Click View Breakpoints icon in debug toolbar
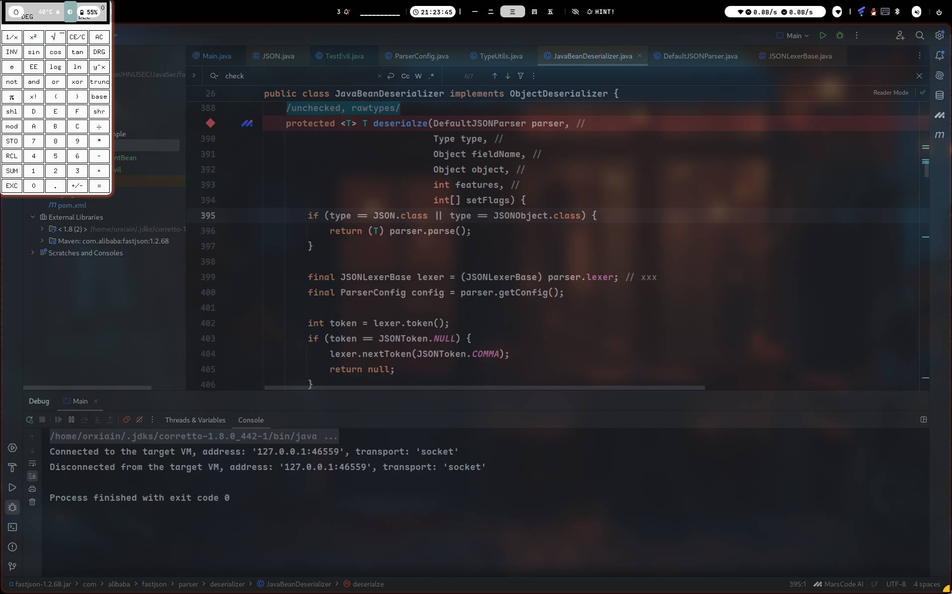Image resolution: width=952 pixels, height=594 pixels. pos(127,420)
